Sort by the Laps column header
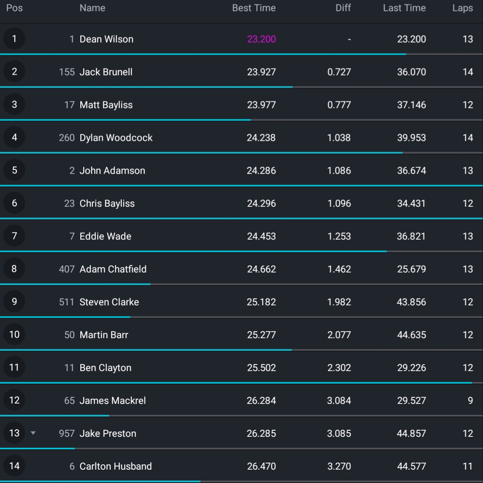 462,8
